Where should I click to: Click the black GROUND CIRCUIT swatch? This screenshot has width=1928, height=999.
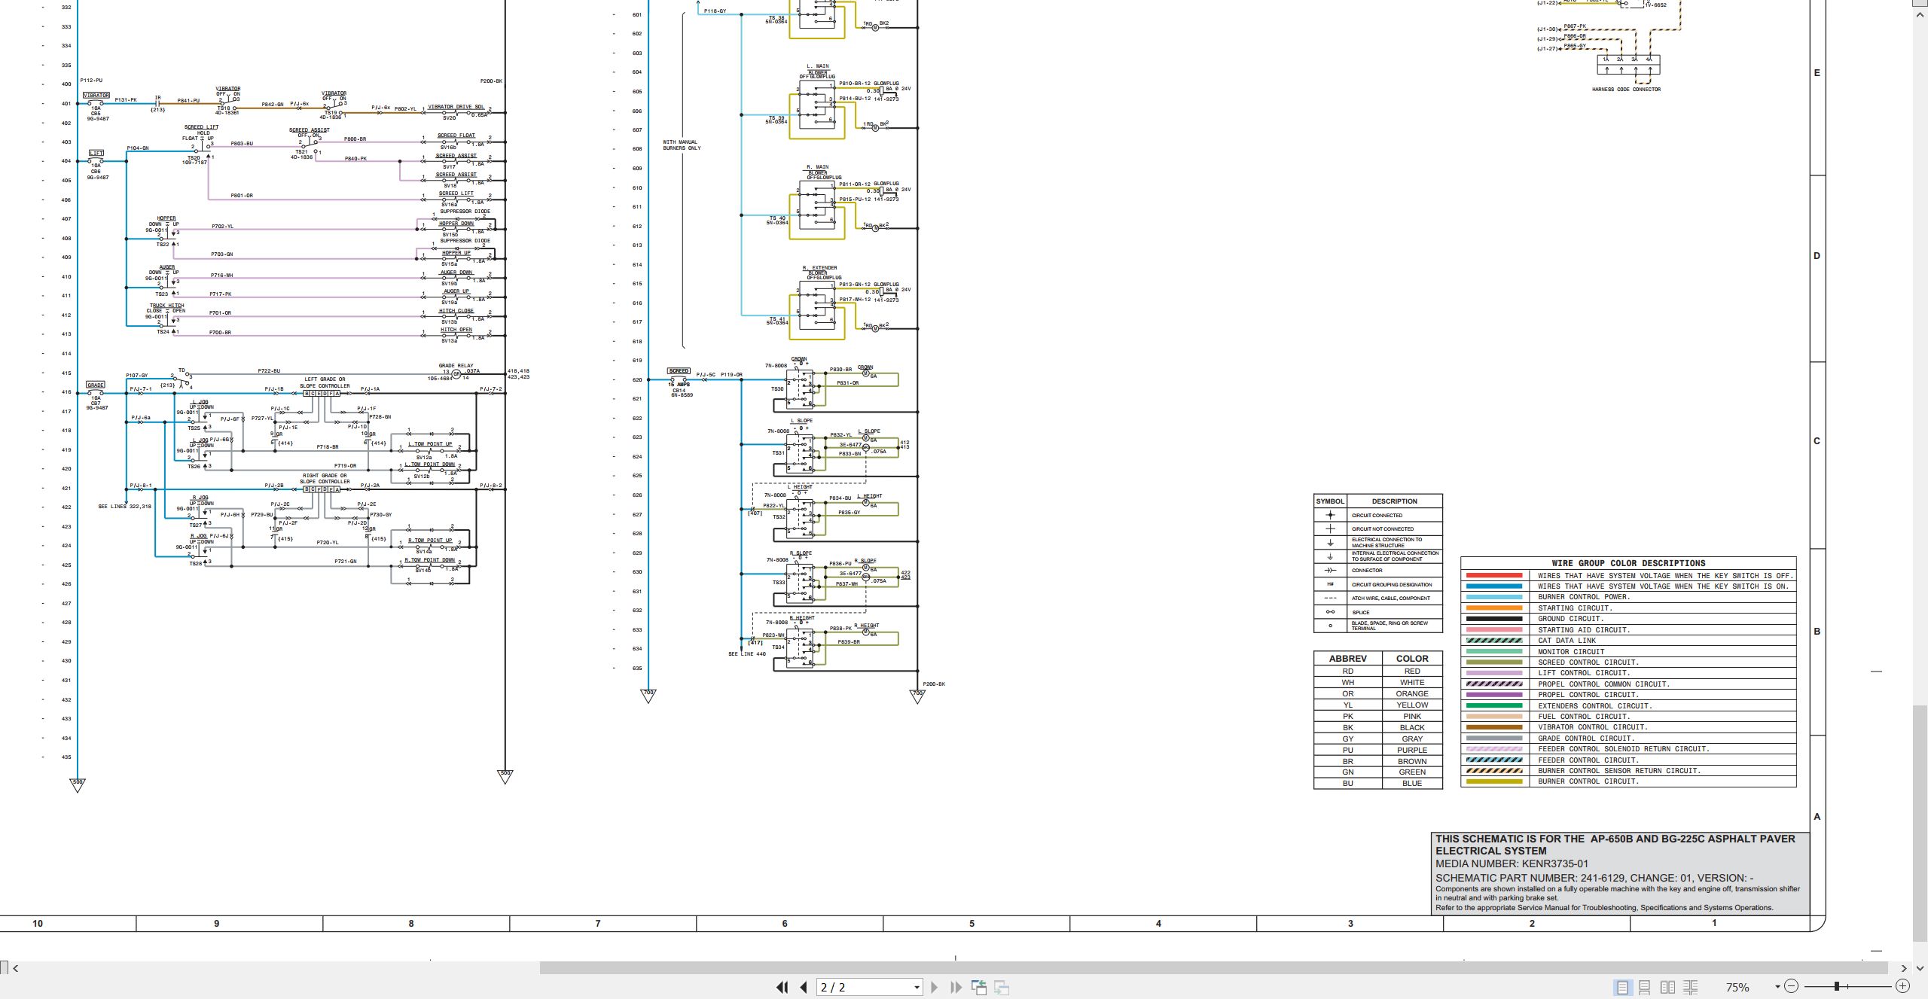[1494, 619]
